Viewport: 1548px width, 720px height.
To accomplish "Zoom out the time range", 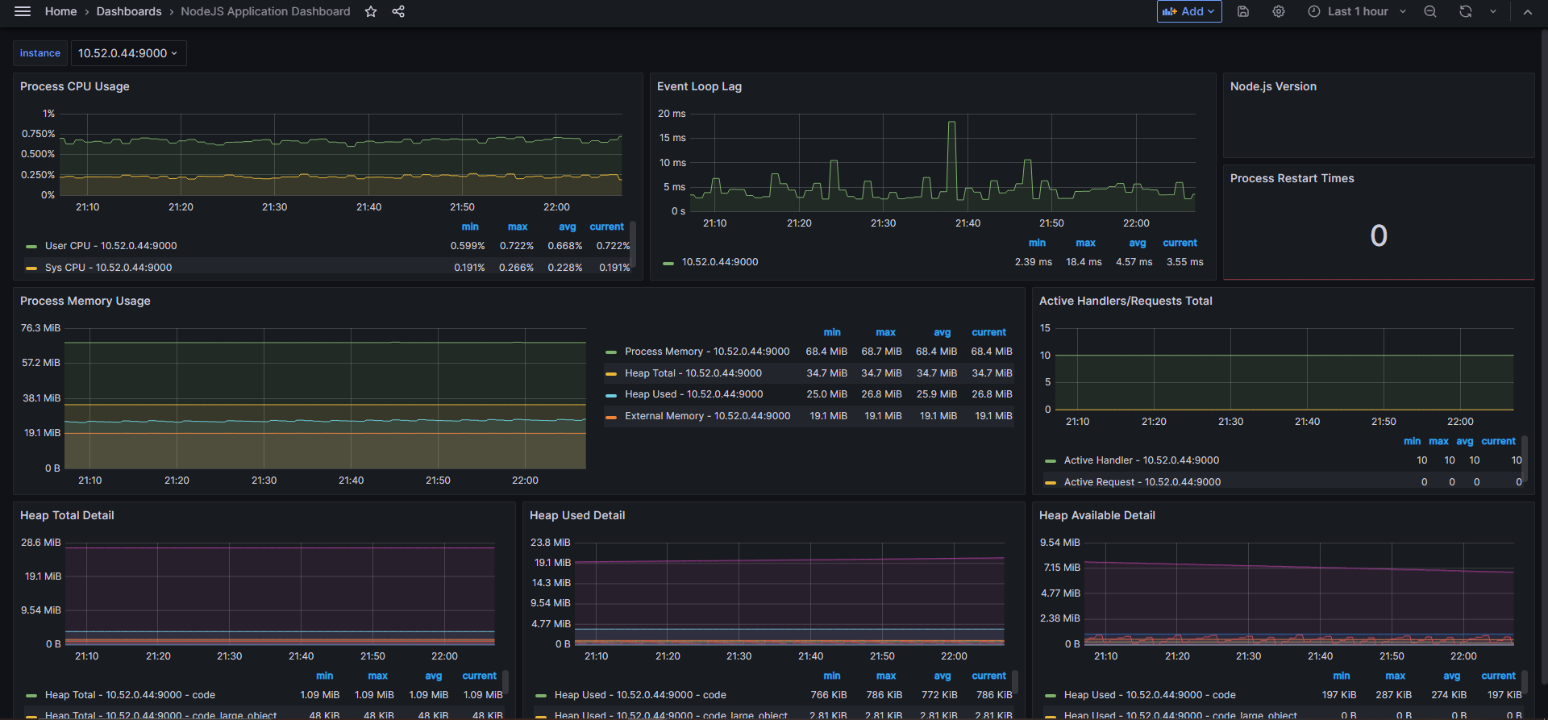I will (1430, 11).
